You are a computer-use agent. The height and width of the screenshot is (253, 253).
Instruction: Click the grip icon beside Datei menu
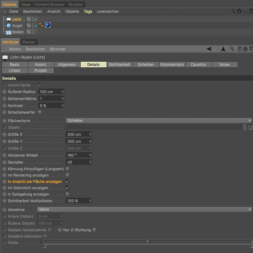click(x=4, y=11)
